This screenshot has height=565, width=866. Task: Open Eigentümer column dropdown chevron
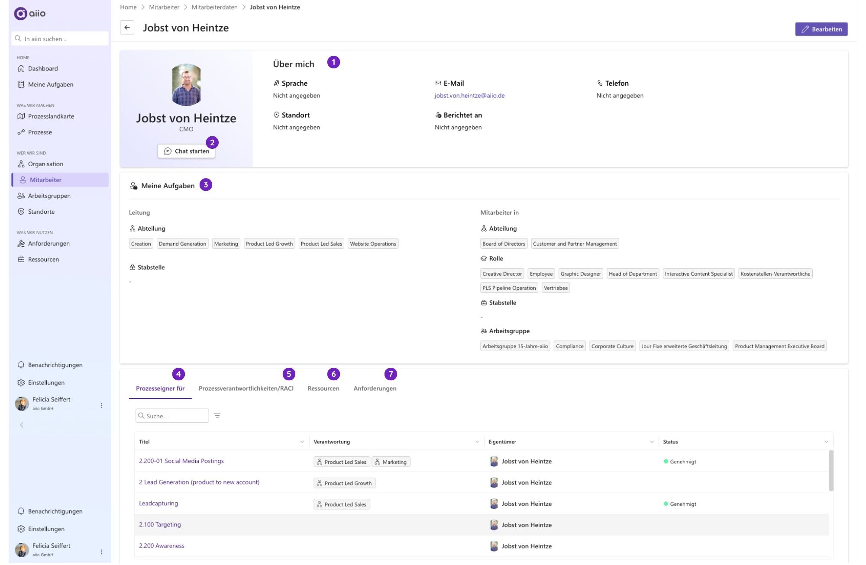(651, 442)
